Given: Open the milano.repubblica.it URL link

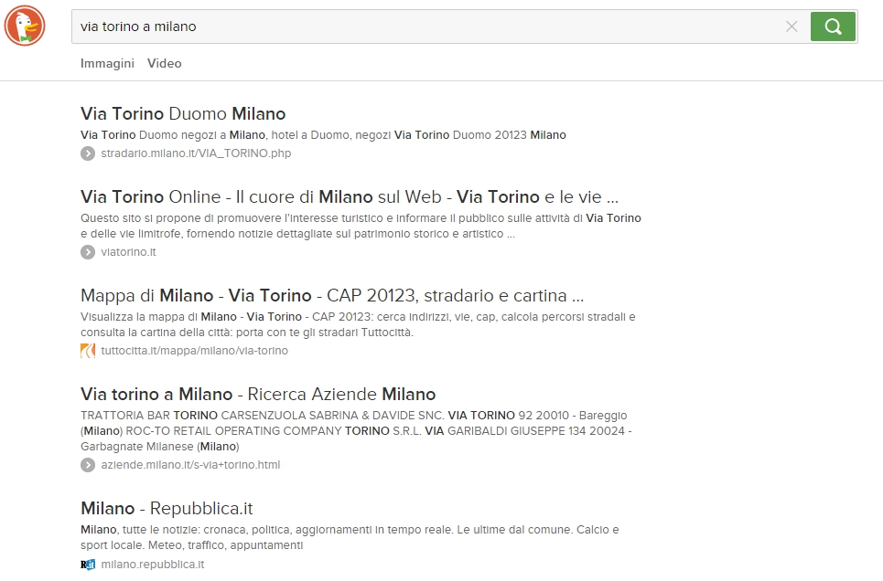Looking at the screenshot, I should 153,565.
